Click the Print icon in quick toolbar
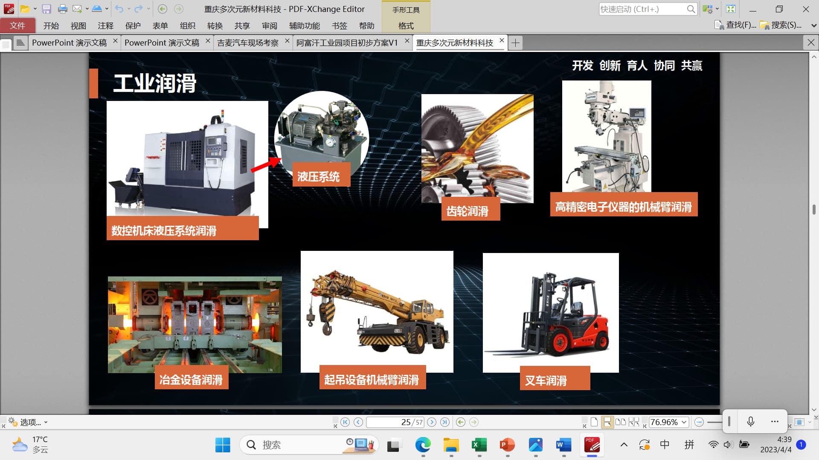819x460 pixels. pyautogui.click(x=62, y=9)
